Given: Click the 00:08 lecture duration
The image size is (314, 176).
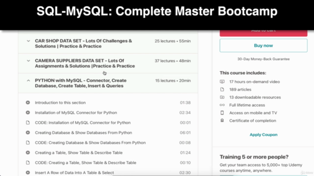Looking at the screenshot, I should coord(185,142).
